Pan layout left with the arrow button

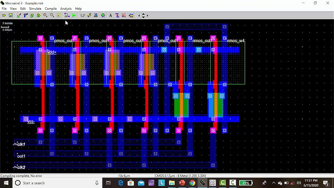tap(139, 16)
